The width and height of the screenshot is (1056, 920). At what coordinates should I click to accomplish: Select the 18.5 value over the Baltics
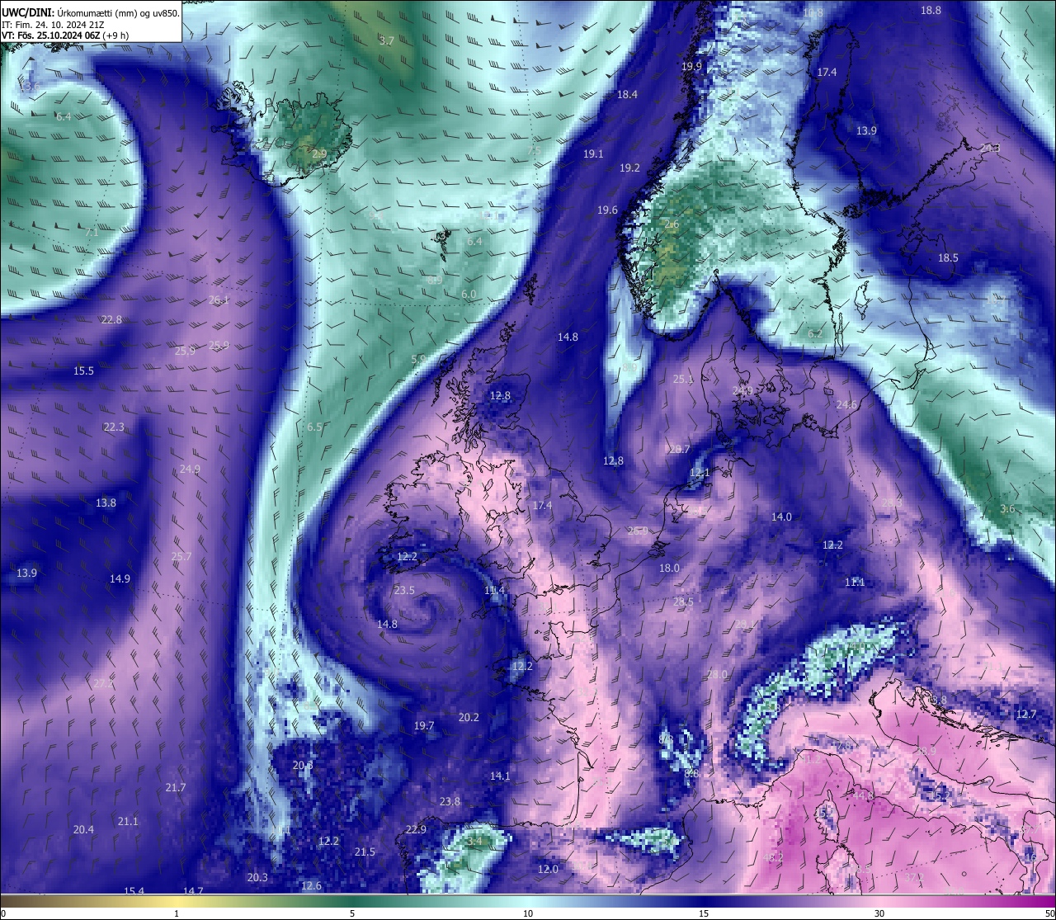tap(948, 257)
